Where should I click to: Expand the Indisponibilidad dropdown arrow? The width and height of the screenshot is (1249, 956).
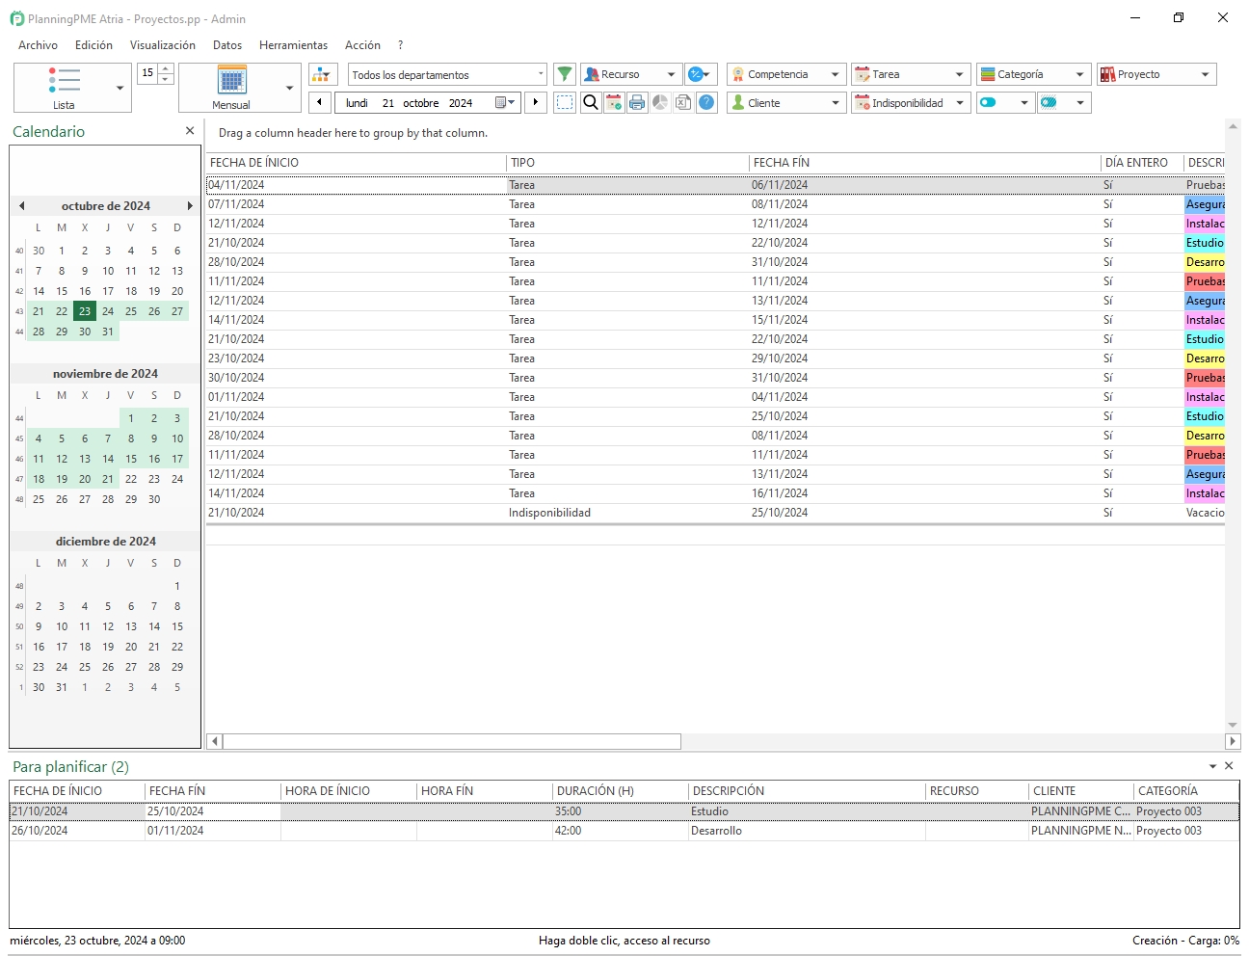pos(959,102)
